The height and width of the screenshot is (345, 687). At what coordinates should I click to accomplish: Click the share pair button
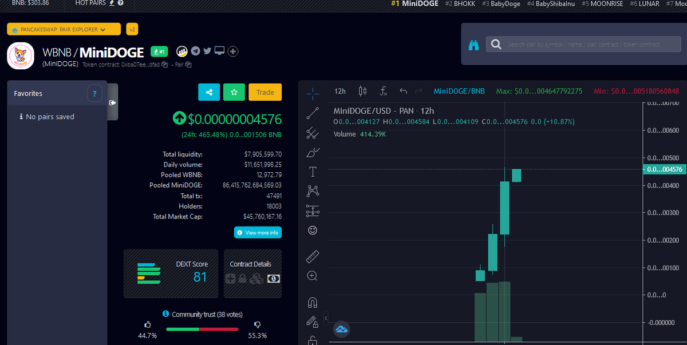[x=209, y=92]
